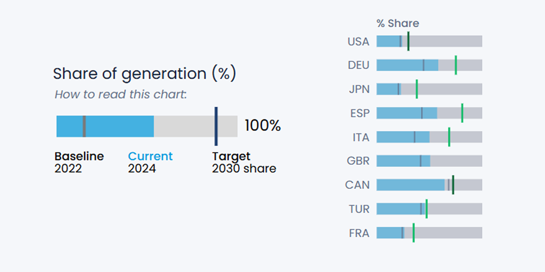Select the "Baseline 2022" legend label
Screen dimensions: 545x272
click(x=79, y=162)
